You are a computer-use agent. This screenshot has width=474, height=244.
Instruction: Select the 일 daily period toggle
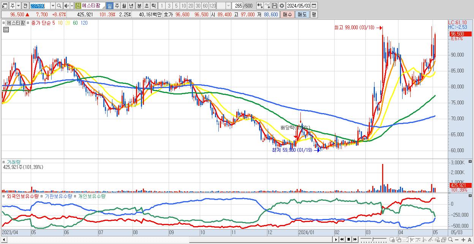(x=109, y=6)
